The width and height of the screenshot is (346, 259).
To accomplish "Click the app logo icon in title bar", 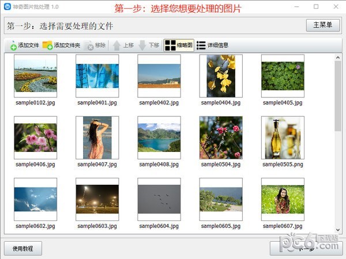I will pyautogui.click(x=7, y=6).
